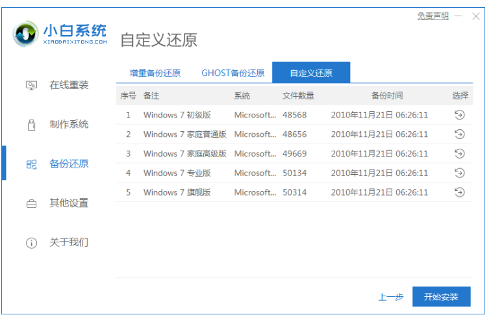The image size is (491, 317).
Task: Select the Windows 7 家庭普通版 entry
Action: pos(184,134)
